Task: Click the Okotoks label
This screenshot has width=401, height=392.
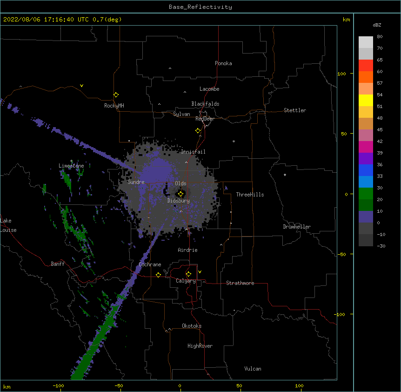Action: [192, 326]
